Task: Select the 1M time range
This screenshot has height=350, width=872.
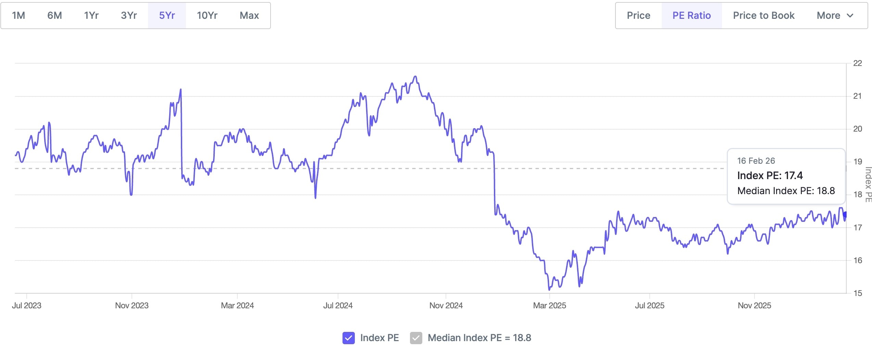Action: 18,16
